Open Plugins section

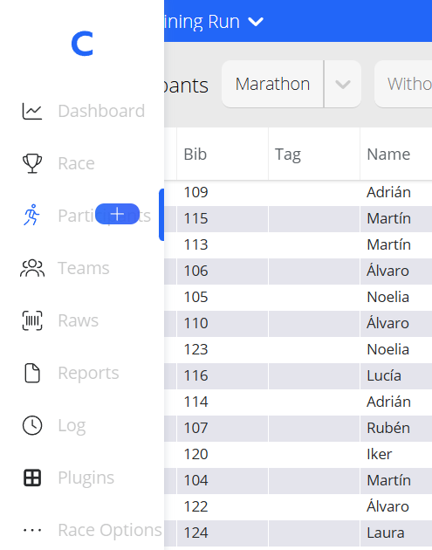86,478
